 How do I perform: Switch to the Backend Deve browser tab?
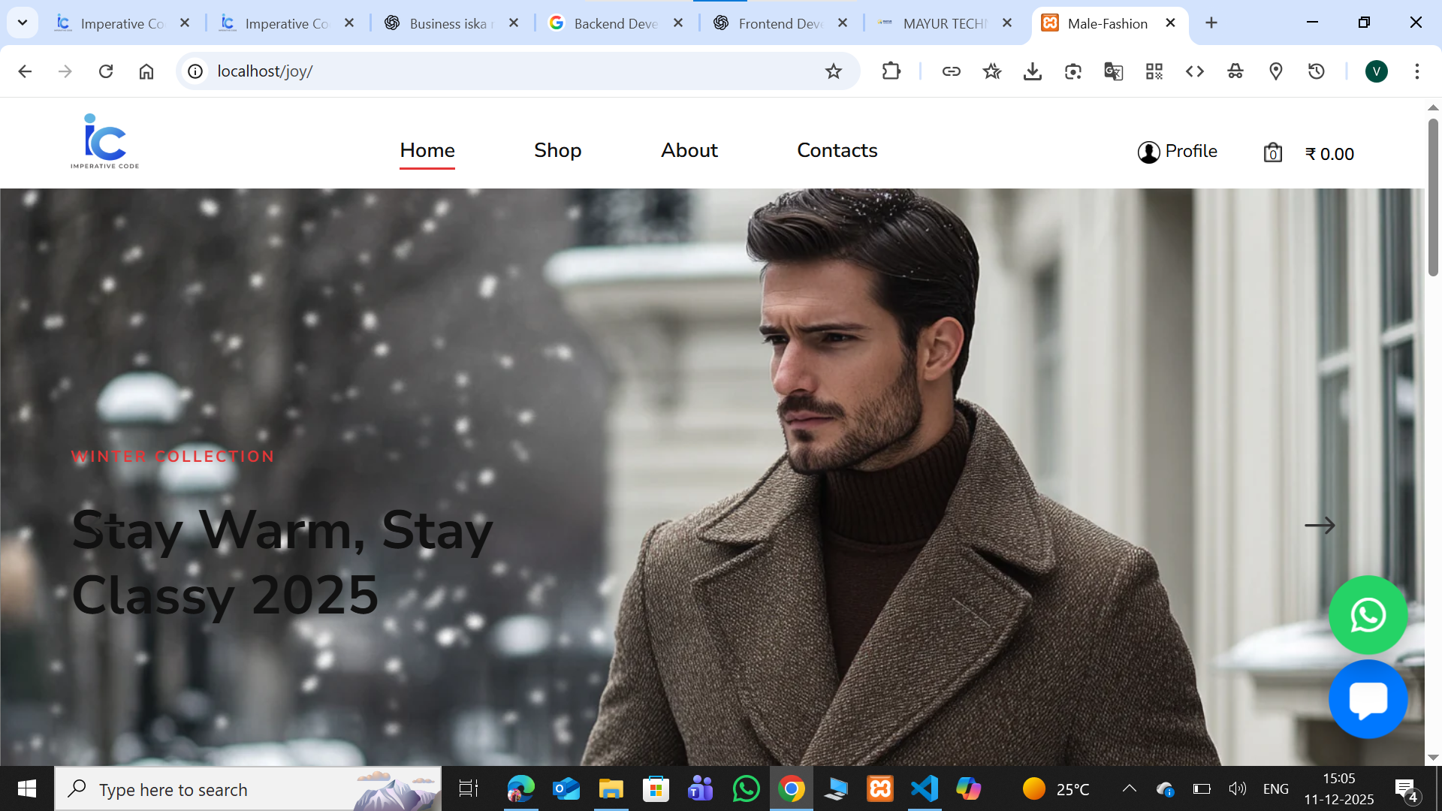[x=614, y=23]
